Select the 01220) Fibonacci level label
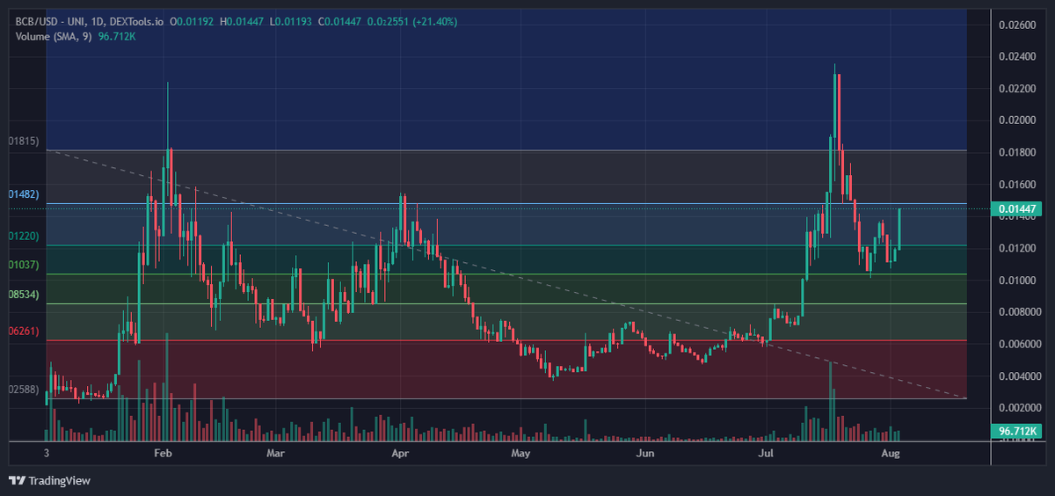 coord(25,237)
